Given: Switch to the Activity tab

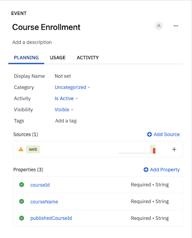Looking at the screenshot, I should click(88, 58).
